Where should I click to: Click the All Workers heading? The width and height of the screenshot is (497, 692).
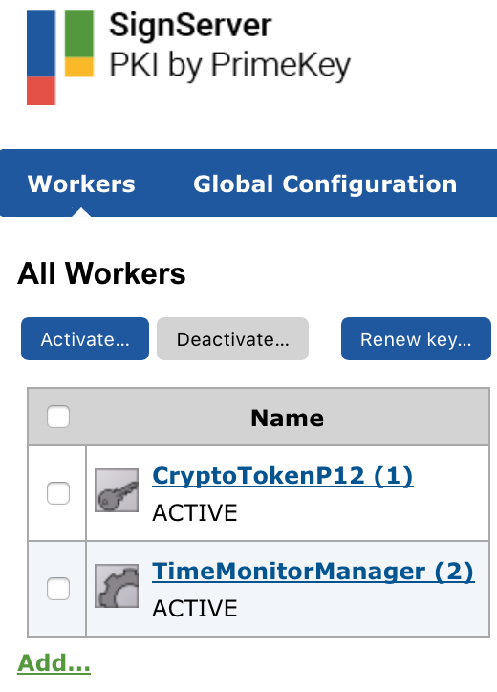(101, 273)
